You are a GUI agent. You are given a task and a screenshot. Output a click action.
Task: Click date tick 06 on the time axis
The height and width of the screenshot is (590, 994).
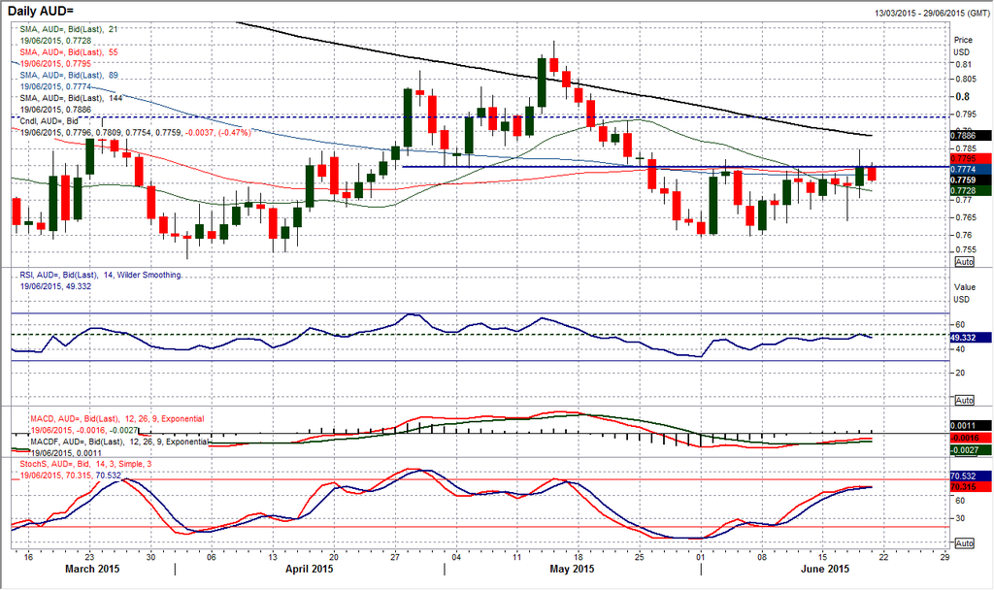point(212,557)
